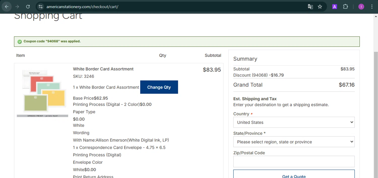Click the browser forward arrow
The width and height of the screenshot is (378, 178).
[x=17, y=7]
